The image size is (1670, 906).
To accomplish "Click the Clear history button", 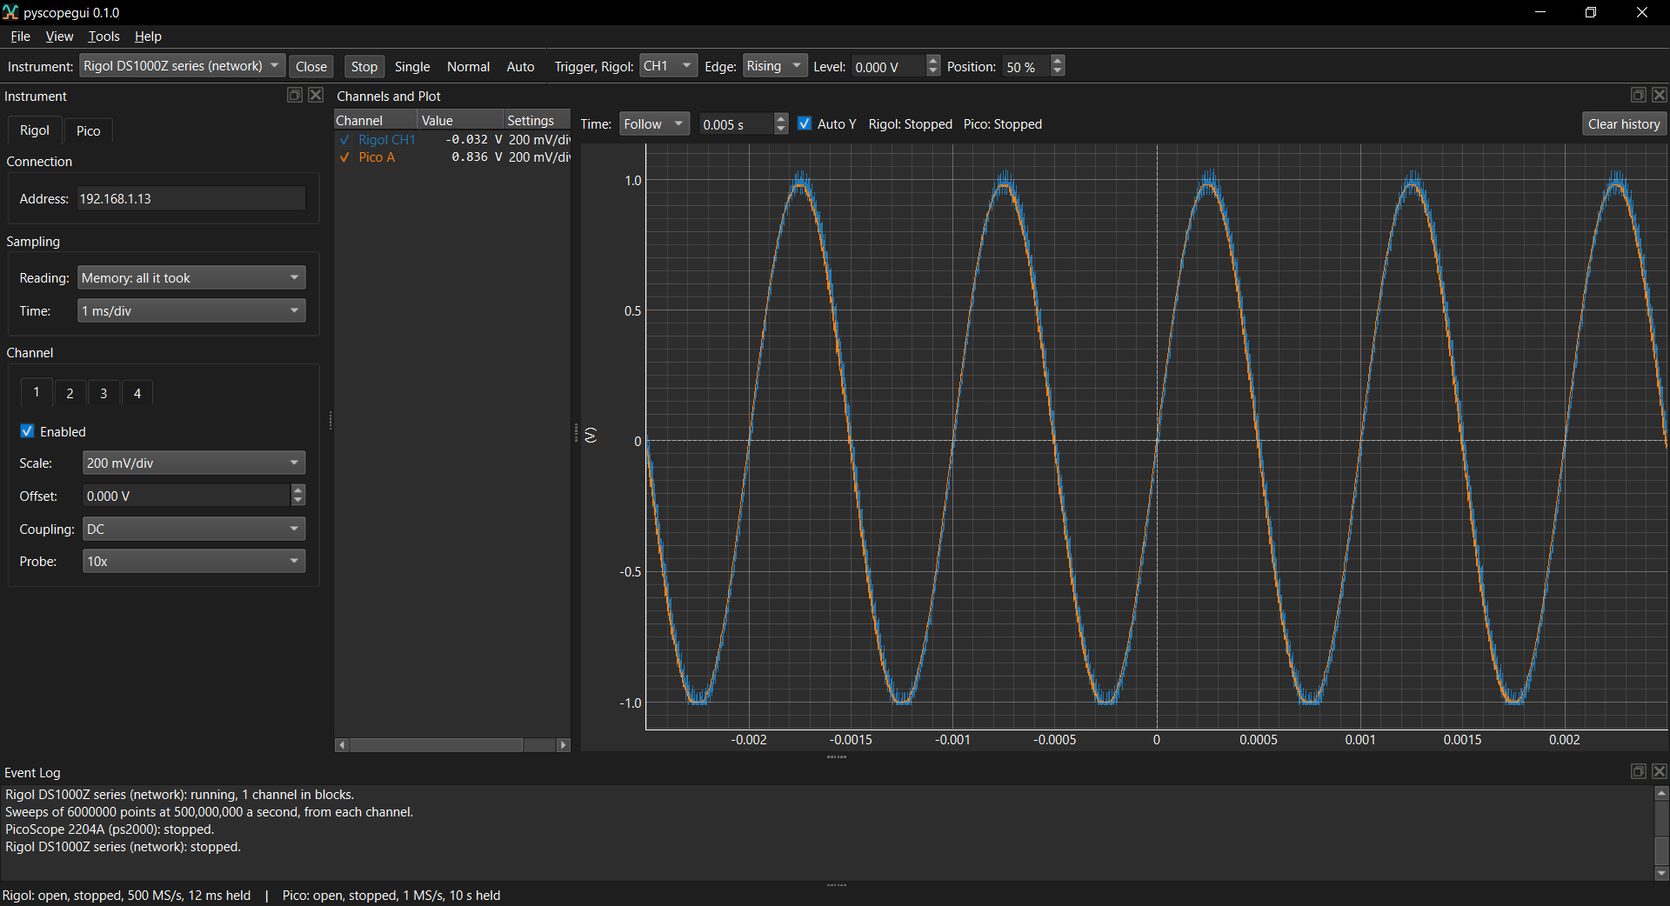I will [x=1624, y=124].
